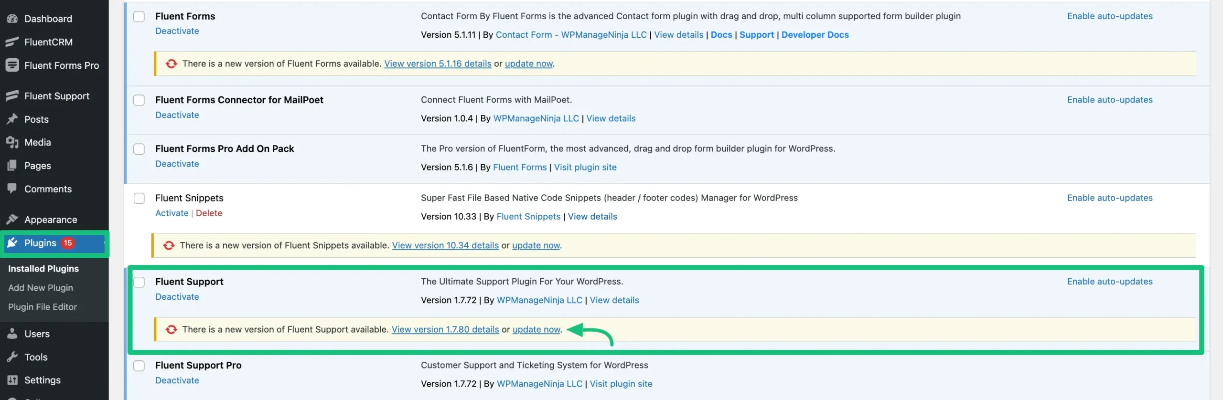The width and height of the screenshot is (1223, 400).
Task: Open the Dashboard via its gauge icon
Action: coord(13,19)
